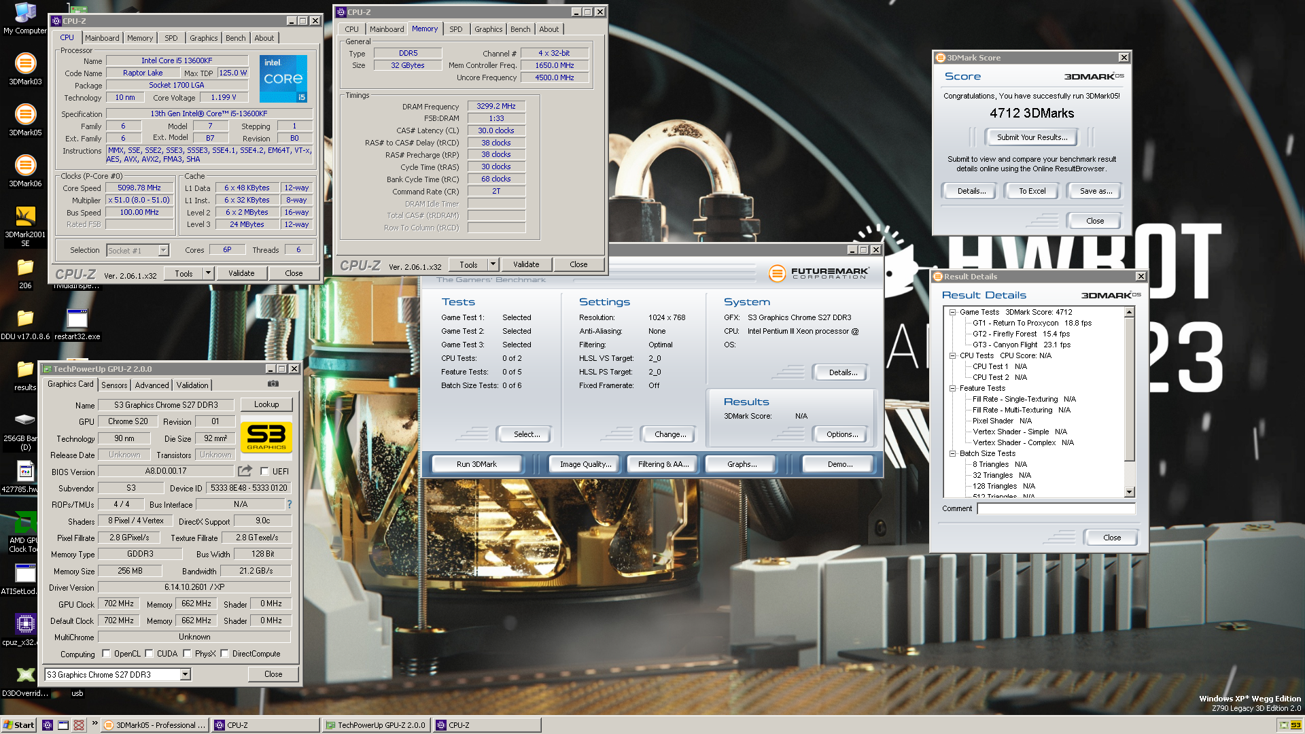Collapse the Batch Size Tests tree node
The image size is (1305, 734).
pos(952,454)
